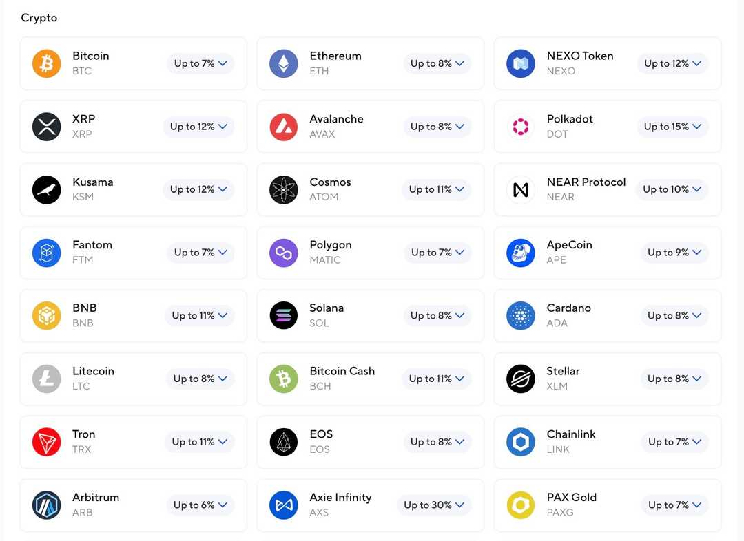Click the Solana striped logo icon
This screenshot has width=744, height=541.
(284, 316)
